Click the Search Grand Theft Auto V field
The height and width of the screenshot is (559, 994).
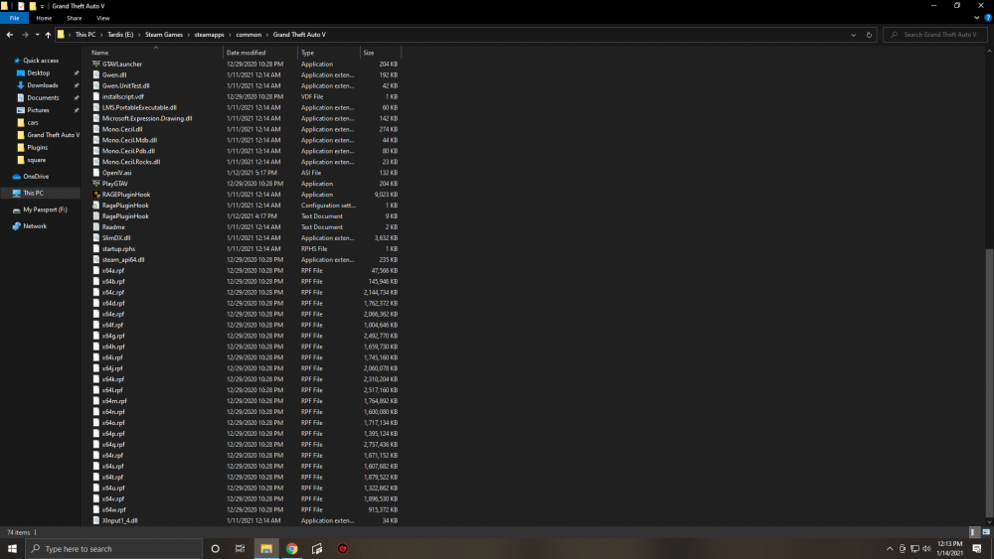pyautogui.click(x=935, y=35)
